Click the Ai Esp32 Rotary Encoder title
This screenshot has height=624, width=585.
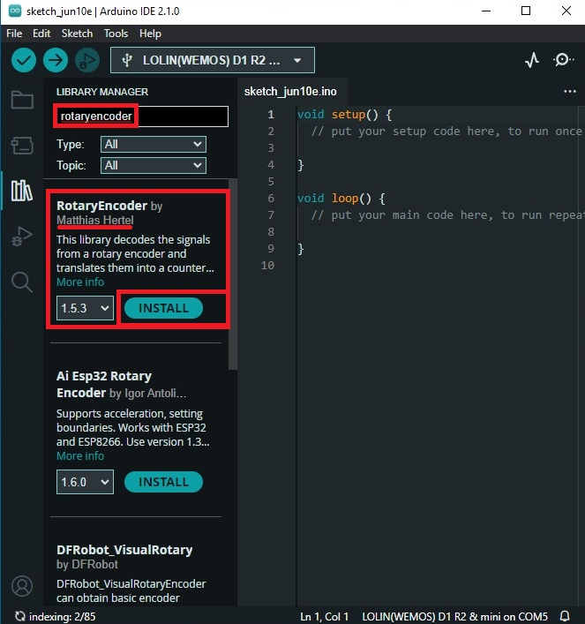(x=104, y=385)
